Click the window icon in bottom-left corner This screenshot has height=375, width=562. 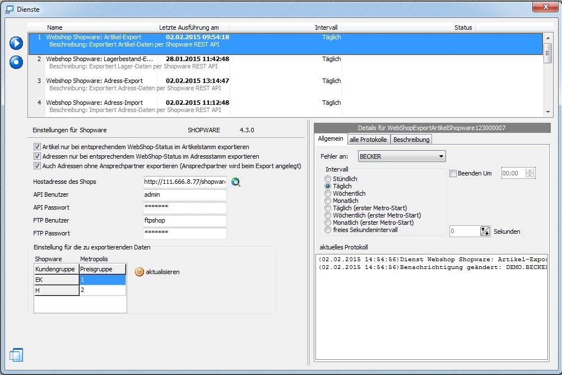(16, 355)
